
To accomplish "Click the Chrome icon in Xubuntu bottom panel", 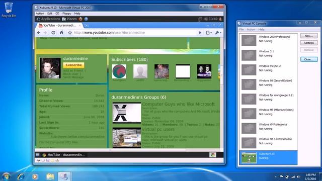I will point(212,155).
